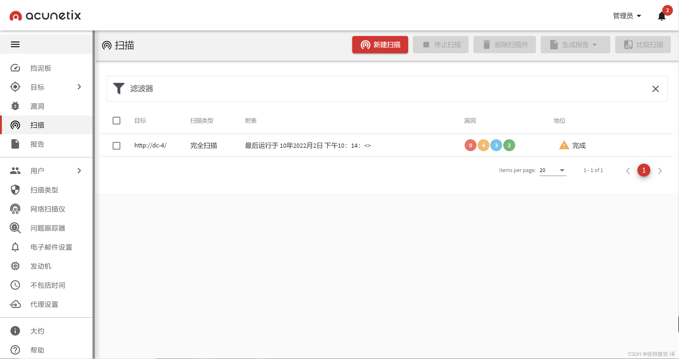This screenshot has width=679, height=359.
Task: Click the 发动机 engines chip icon
Action: click(x=15, y=266)
